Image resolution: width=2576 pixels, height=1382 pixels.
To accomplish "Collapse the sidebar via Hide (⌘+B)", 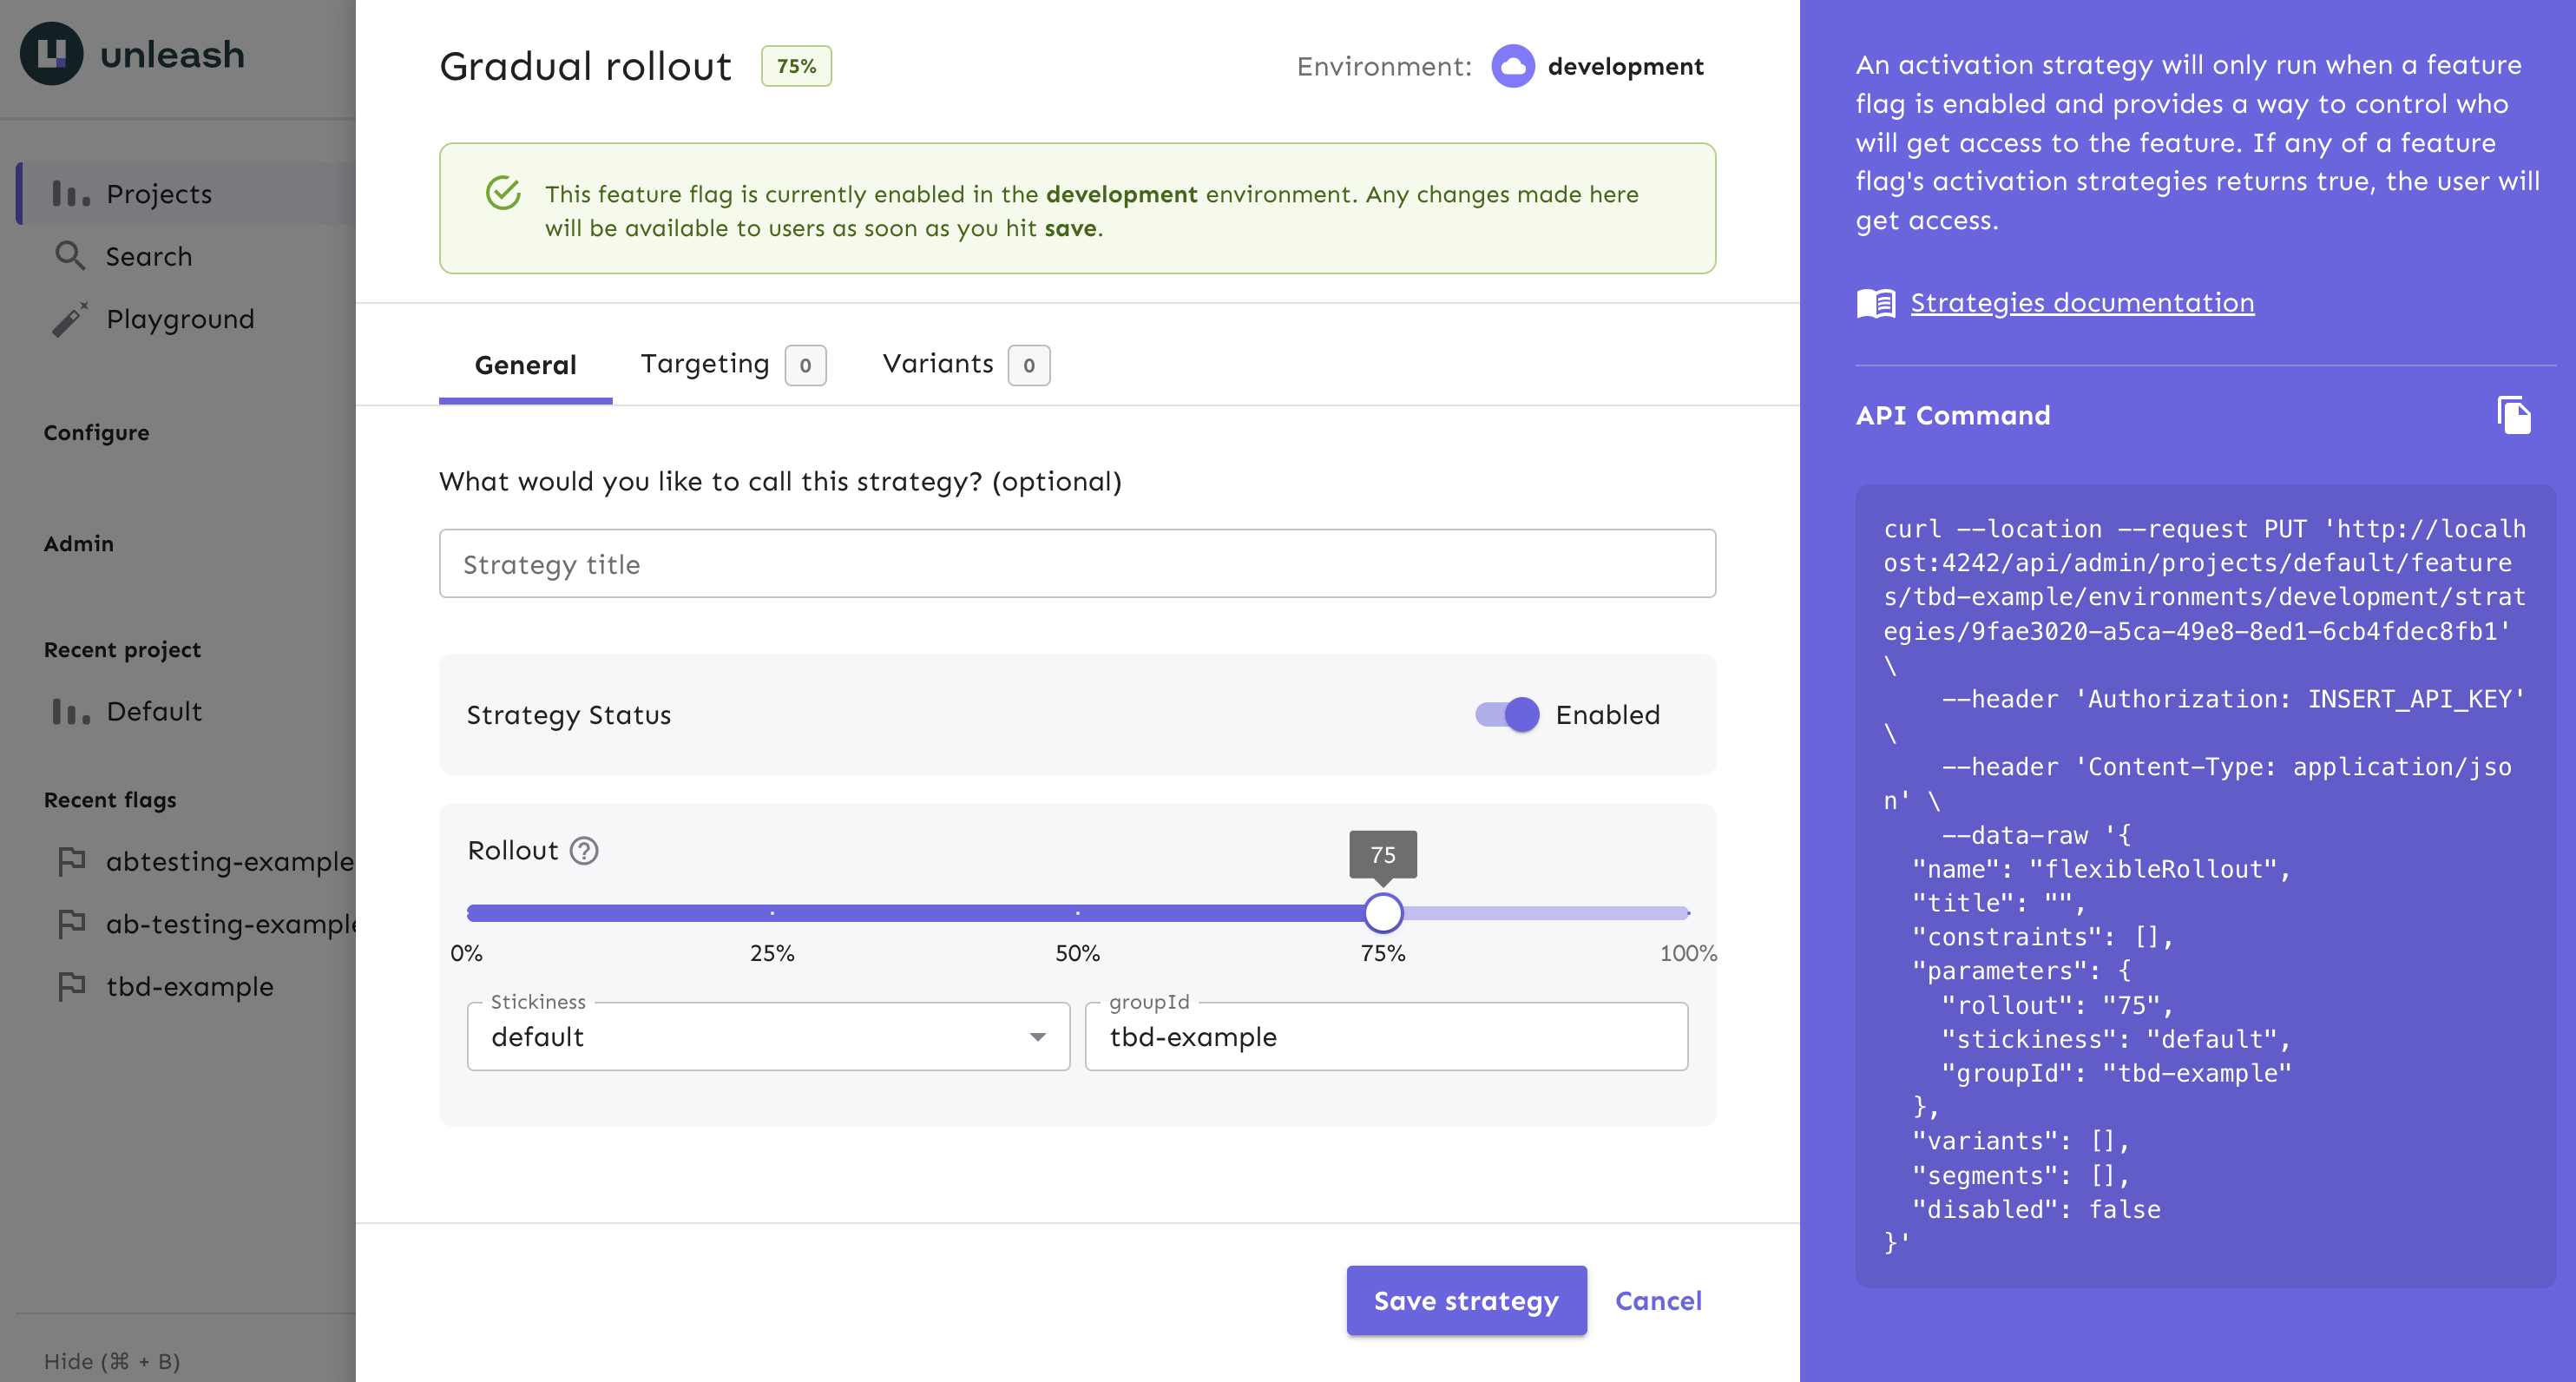I will coord(111,1361).
